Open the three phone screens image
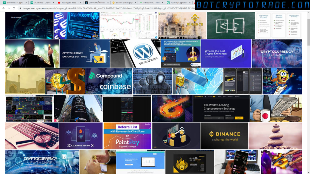This screenshot has height=174, width=310. (242, 81)
